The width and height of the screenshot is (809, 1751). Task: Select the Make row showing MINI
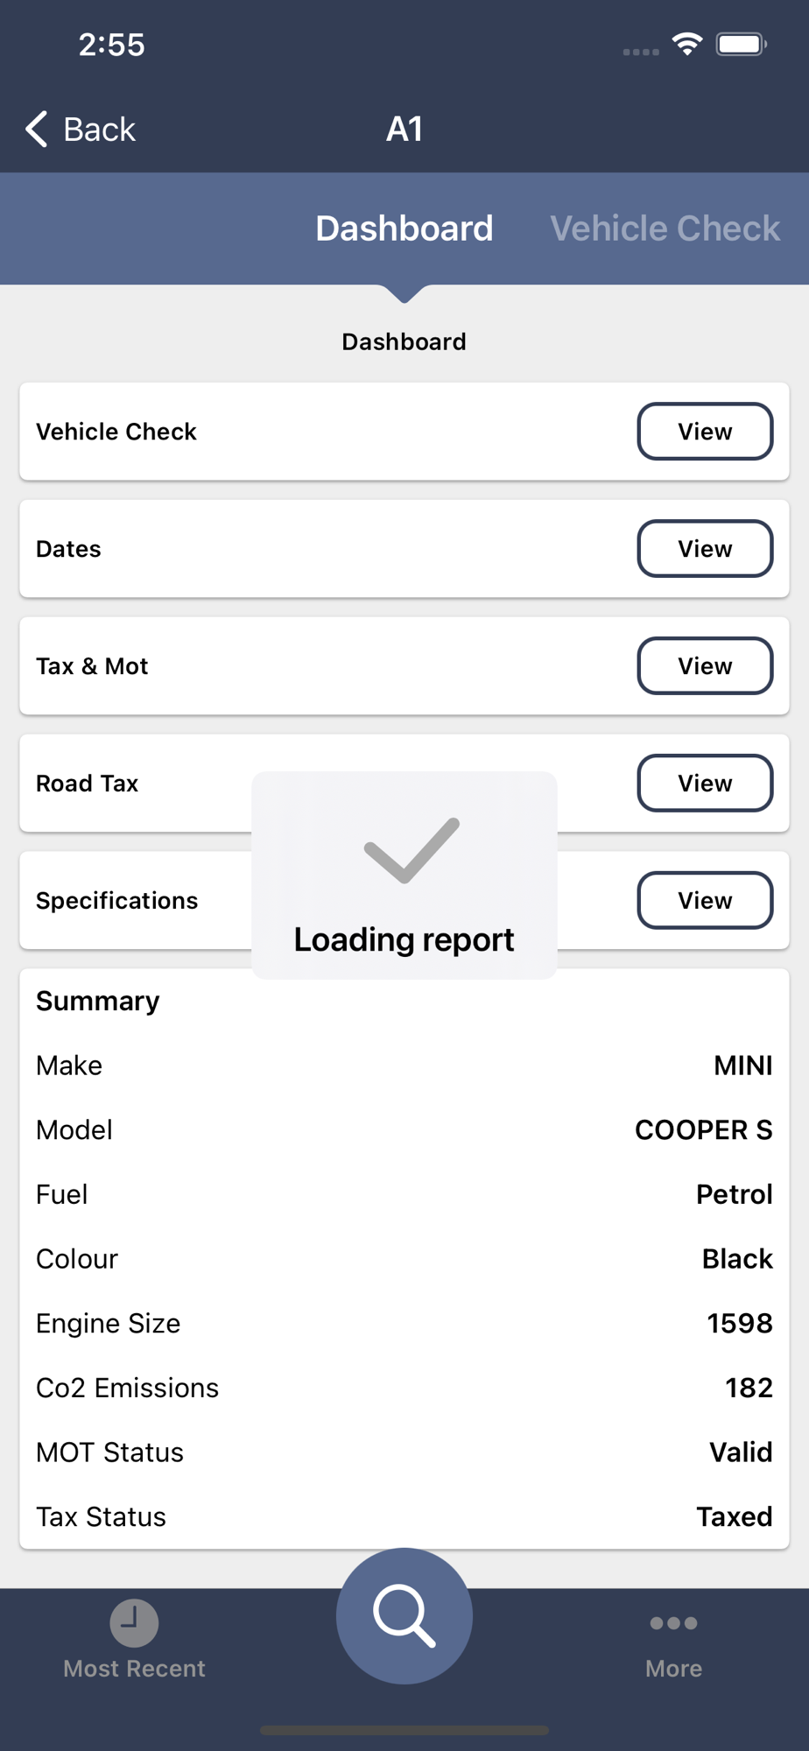[x=404, y=1065]
